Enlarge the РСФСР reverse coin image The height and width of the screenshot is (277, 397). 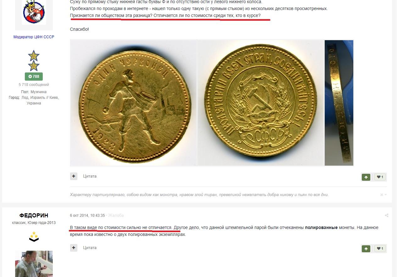[x=261, y=103]
